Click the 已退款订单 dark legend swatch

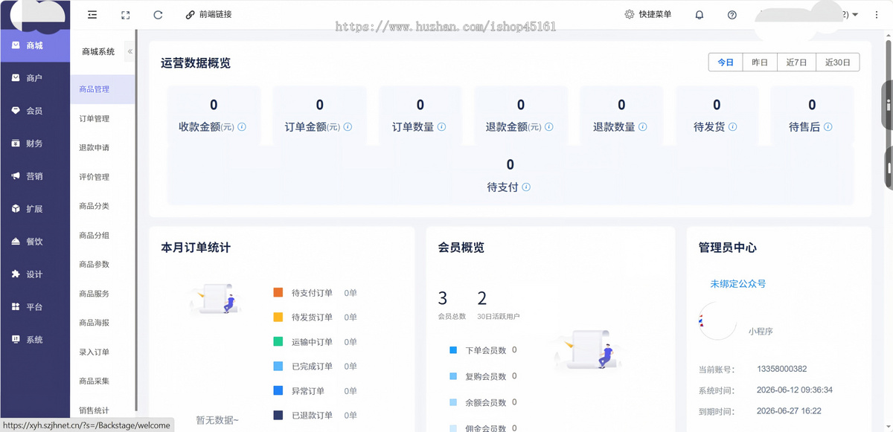pos(278,415)
